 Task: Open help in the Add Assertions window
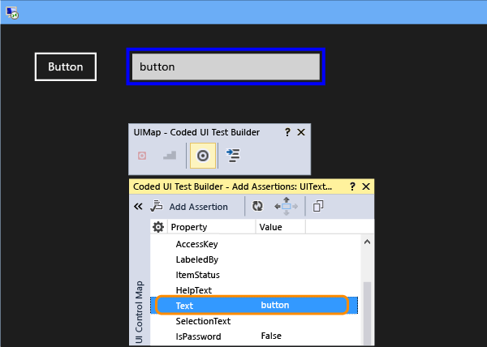pyautogui.click(x=352, y=186)
